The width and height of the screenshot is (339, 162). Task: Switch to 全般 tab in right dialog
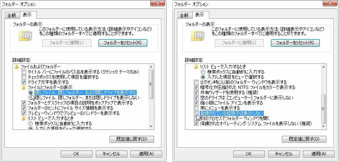point(185,15)
